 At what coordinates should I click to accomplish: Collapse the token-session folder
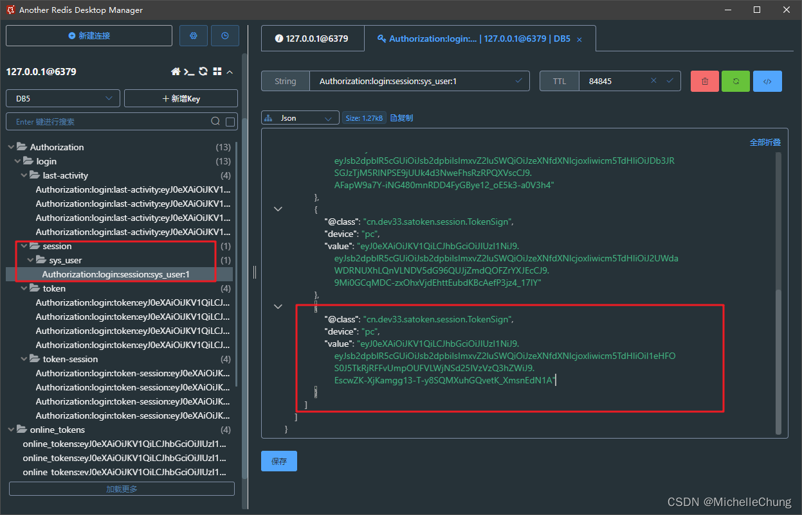pyautogui.click(x=24, y=359)
